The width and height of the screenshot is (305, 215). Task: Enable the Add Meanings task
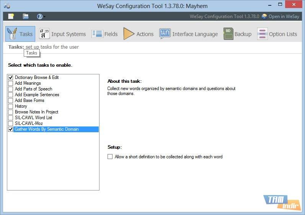point(11,83)
